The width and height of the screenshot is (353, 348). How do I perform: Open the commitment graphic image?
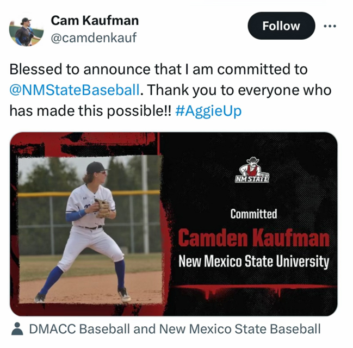tap(174, 224)
